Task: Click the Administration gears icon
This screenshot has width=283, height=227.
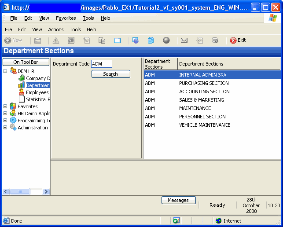Action: click(13, 127)
